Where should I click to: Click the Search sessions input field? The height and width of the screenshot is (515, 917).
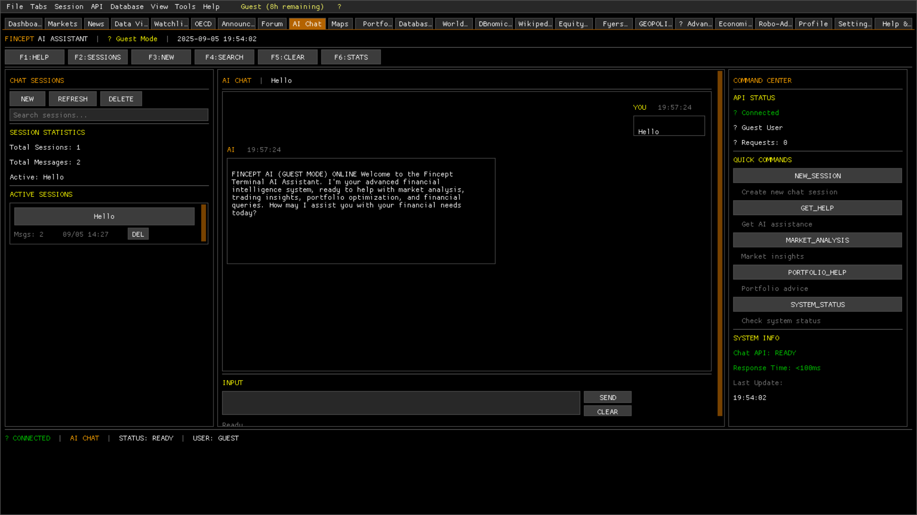tap(109, 115)
